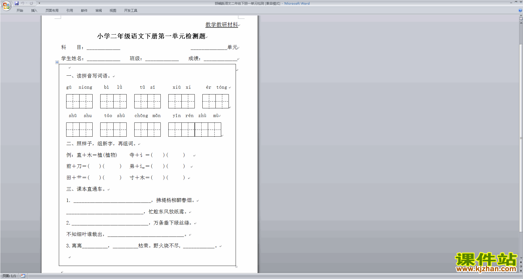523x279 pixels.
Task: Open the 开发工具 ribbon tab
Action: (131, 11)
